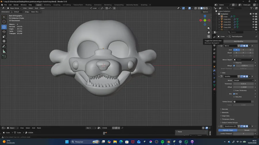Click the Add Modifier button
Image resolution: width=259 pixels, height=145 pixels.
238,41
